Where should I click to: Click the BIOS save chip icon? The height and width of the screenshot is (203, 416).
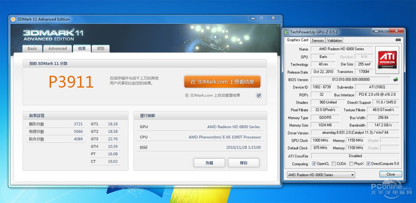click(396, 80)
